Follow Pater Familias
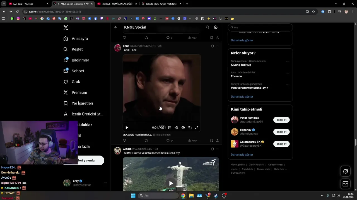 pos(281,120)
